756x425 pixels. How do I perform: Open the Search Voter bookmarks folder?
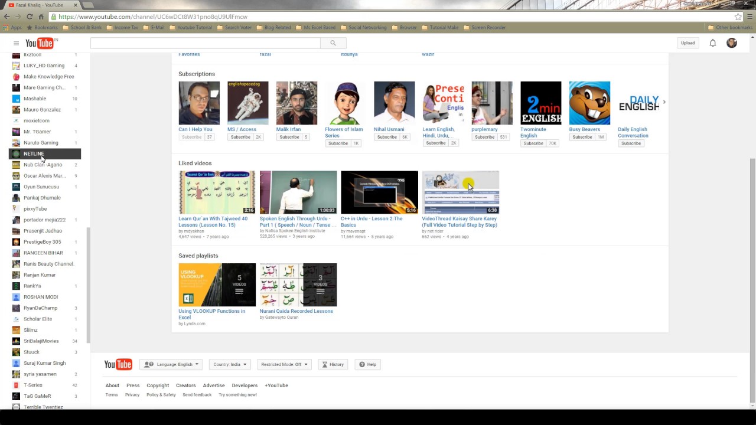234,28
